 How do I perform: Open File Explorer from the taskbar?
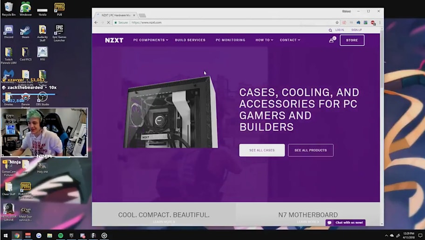point(49,236)
